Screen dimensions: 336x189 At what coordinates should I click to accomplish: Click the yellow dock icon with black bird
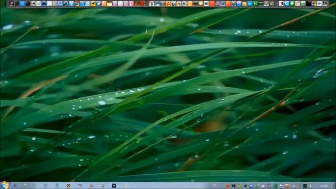(x=93, y=4)
